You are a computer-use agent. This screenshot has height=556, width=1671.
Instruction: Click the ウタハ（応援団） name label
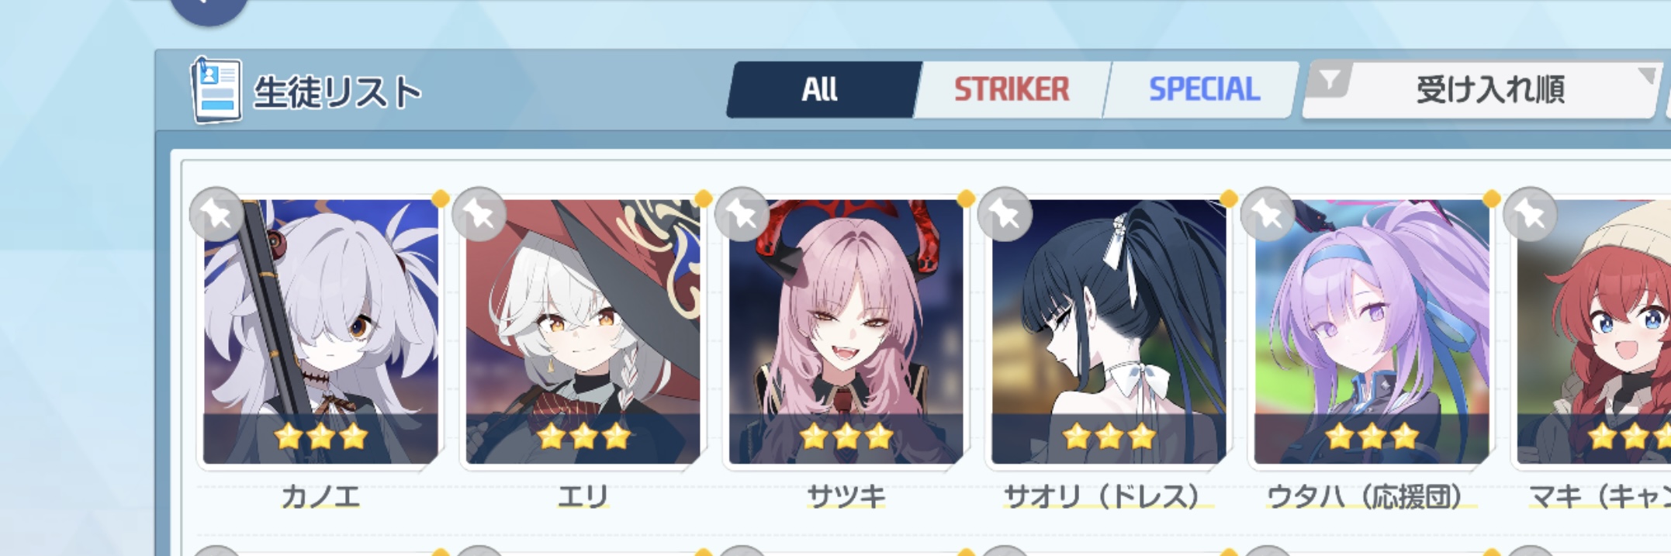(x=1371, y=496)
